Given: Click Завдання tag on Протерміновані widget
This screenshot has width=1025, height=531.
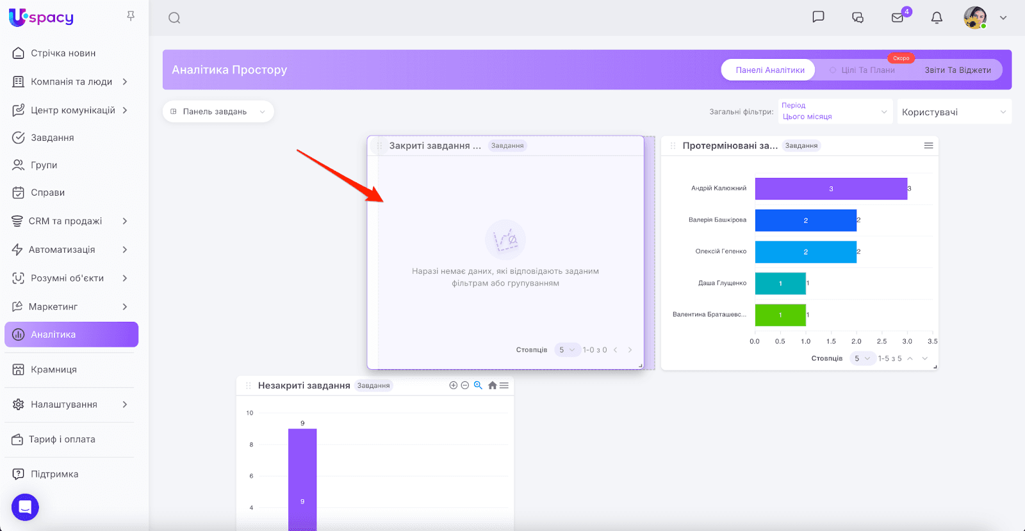Looking at the screenshot, I should [801, 146].
